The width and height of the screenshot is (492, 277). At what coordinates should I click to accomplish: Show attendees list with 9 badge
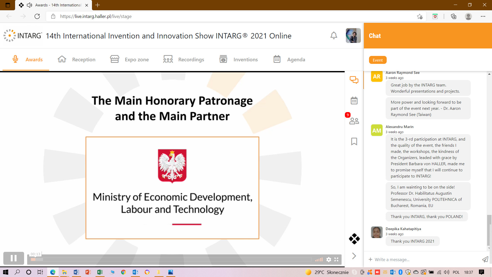click(354, 121)
